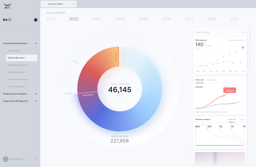Click the five-star rating in Total cost
Image resolution: width=256 pixels, height=167 pixels.
(199, 87)
